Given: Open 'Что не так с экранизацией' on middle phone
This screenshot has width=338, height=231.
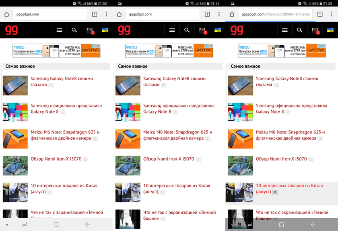Looking at the screenshot, I should click(179, 215).
